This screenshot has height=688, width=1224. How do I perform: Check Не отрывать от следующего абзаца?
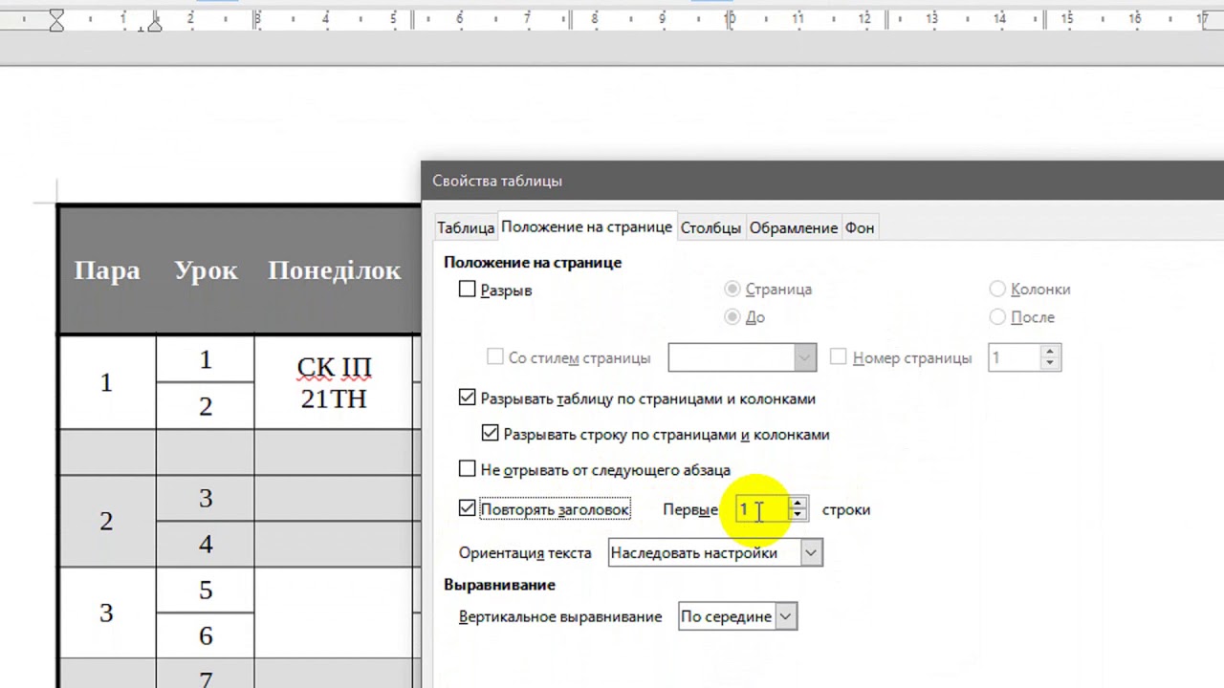click(x=468, y=470)
